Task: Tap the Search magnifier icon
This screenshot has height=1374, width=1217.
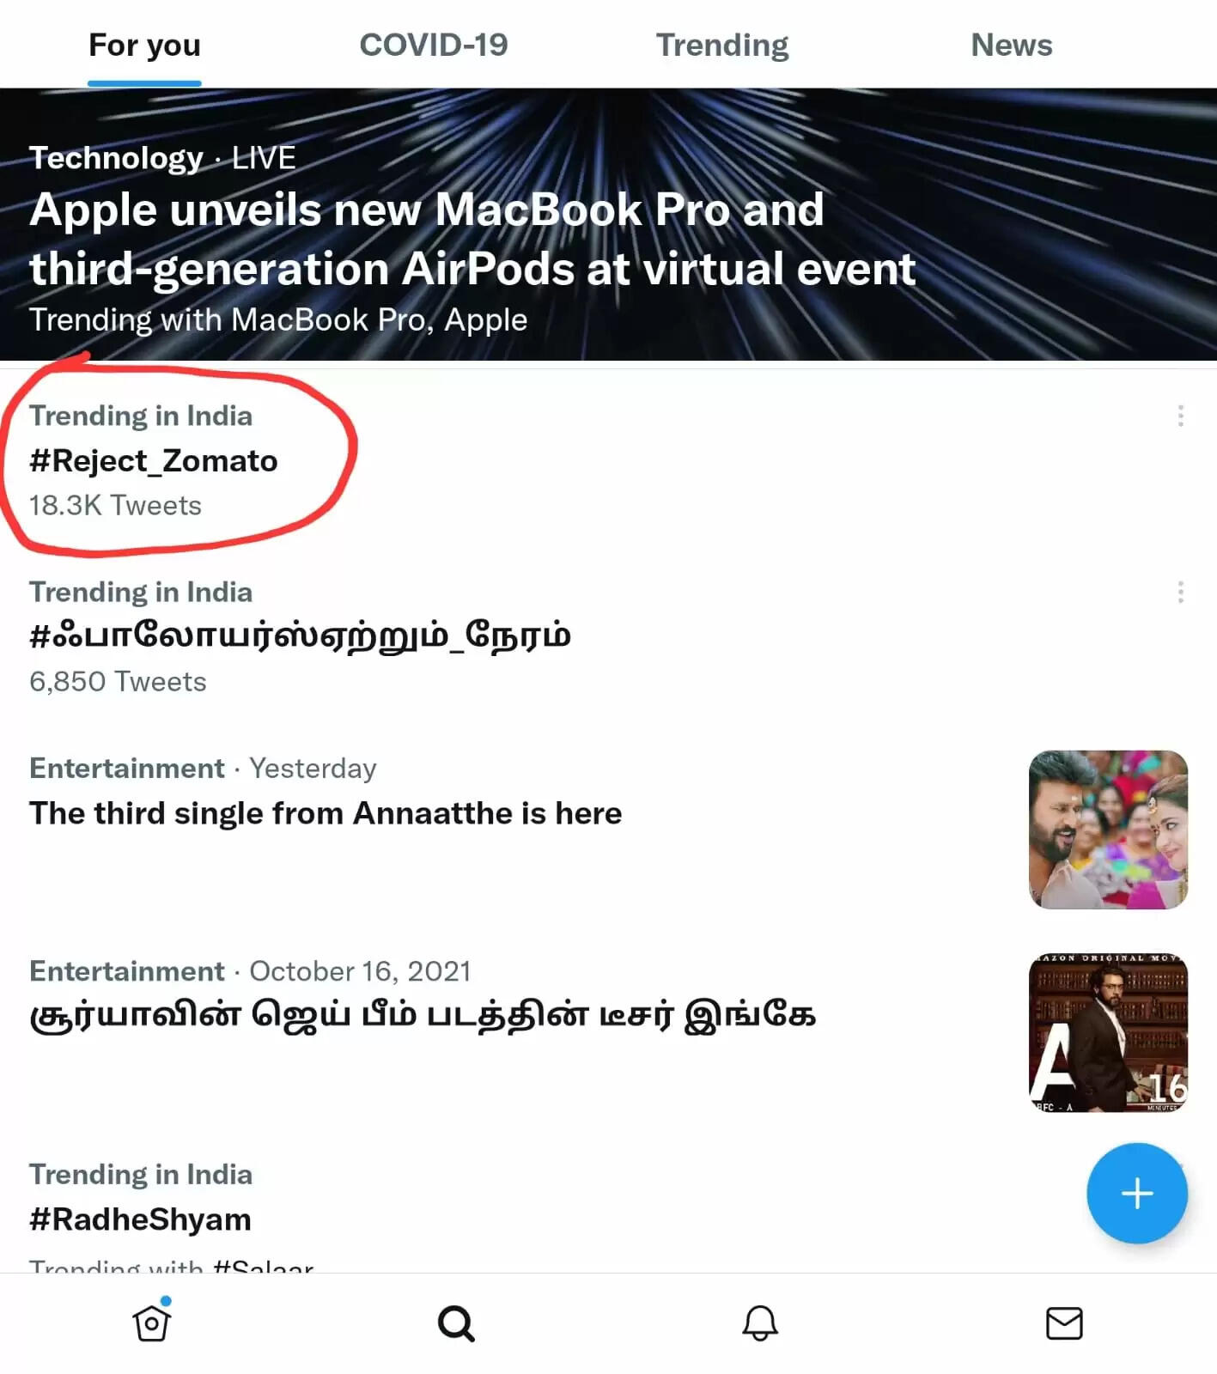Action: [456, 1323]
